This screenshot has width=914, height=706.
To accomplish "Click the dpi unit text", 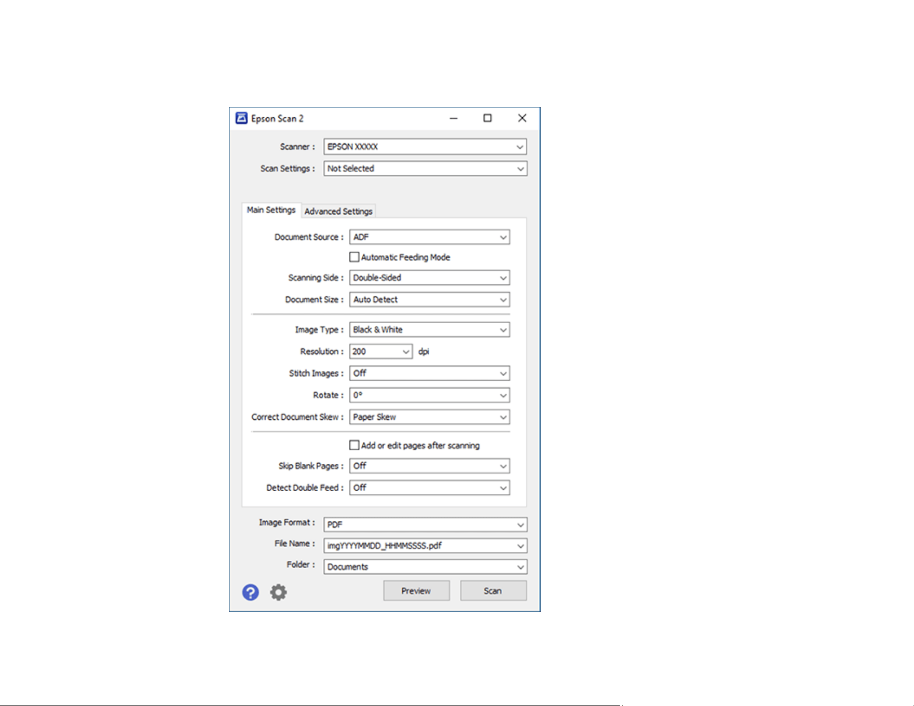I will point(424,351).
